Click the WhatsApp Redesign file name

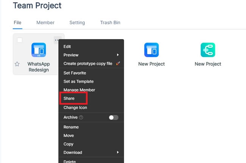coord(39,67)
